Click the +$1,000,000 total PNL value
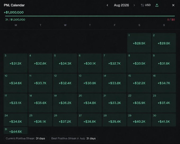 [14, 12]
